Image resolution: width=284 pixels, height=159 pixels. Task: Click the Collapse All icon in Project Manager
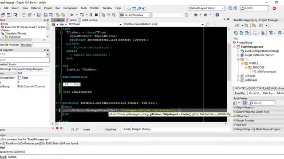(x=247, y=33)
